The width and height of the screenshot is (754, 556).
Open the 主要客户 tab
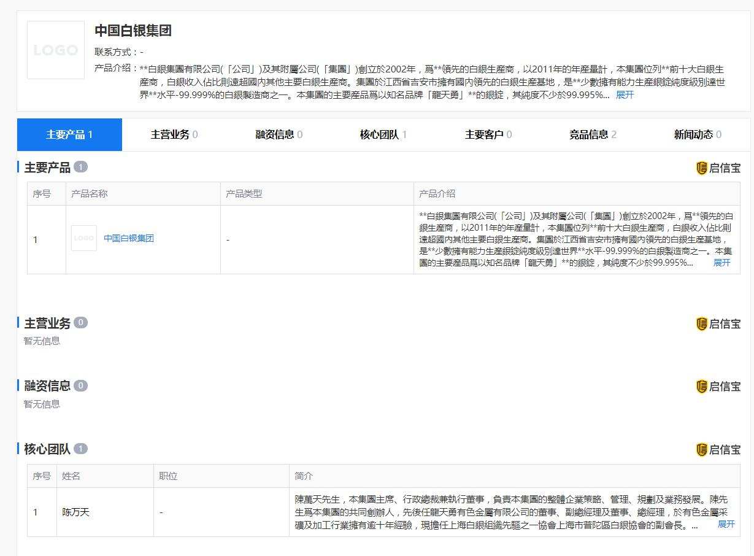pos(488,134)
